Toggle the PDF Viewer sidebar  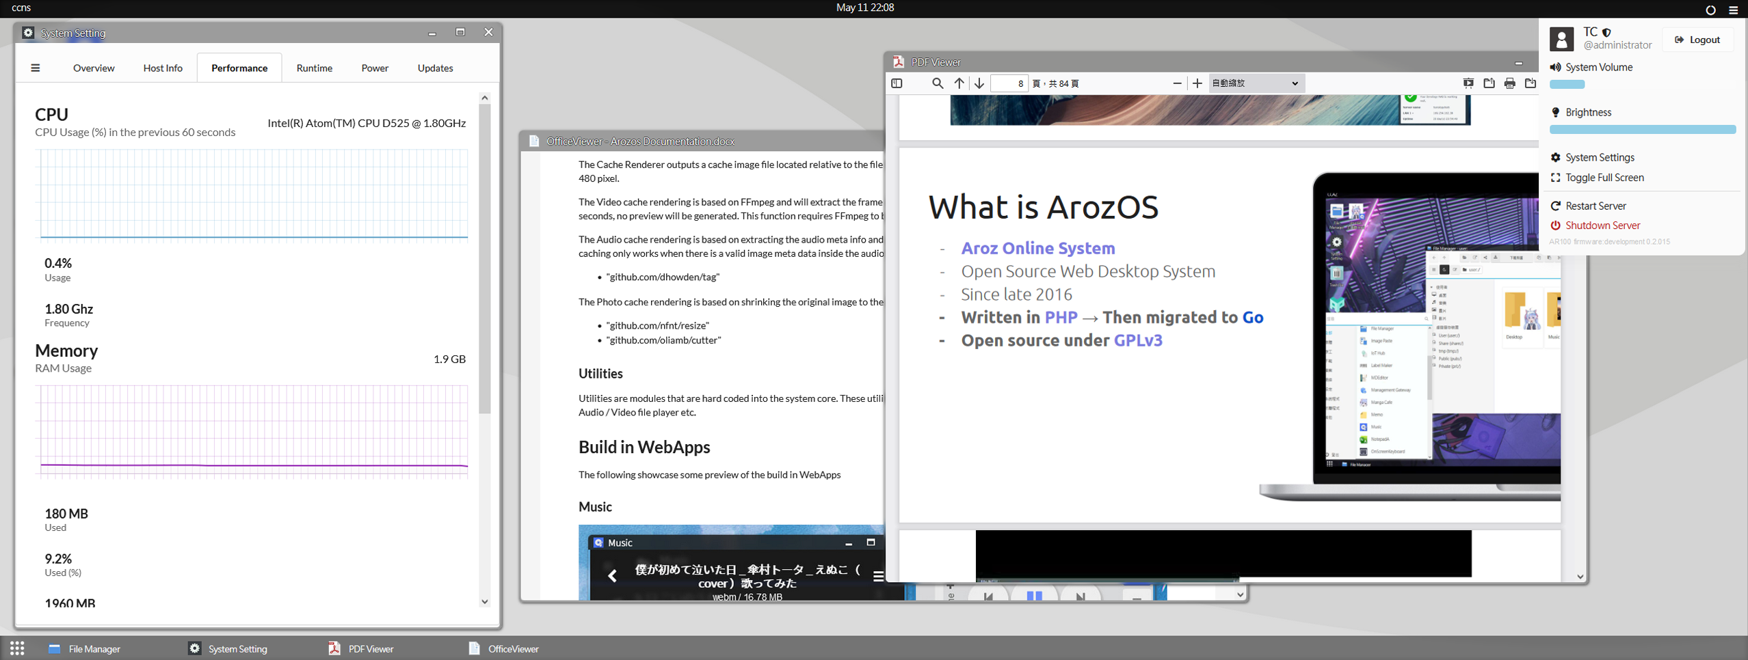coord(897,83)
